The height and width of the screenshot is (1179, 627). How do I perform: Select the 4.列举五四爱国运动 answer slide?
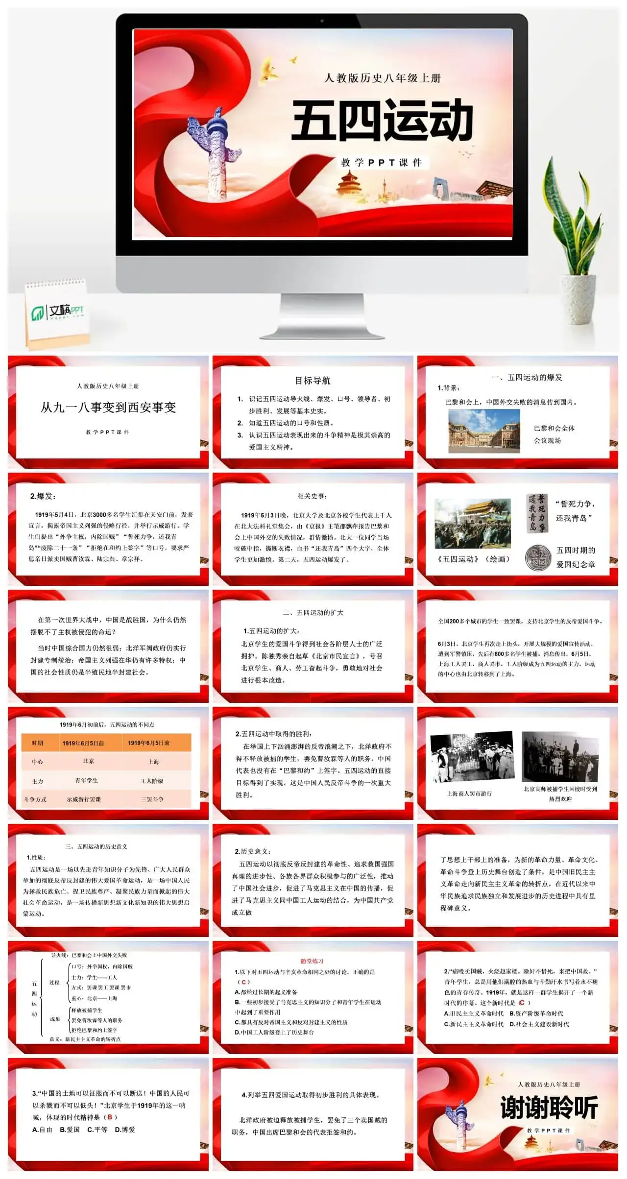pos(313,1114)
